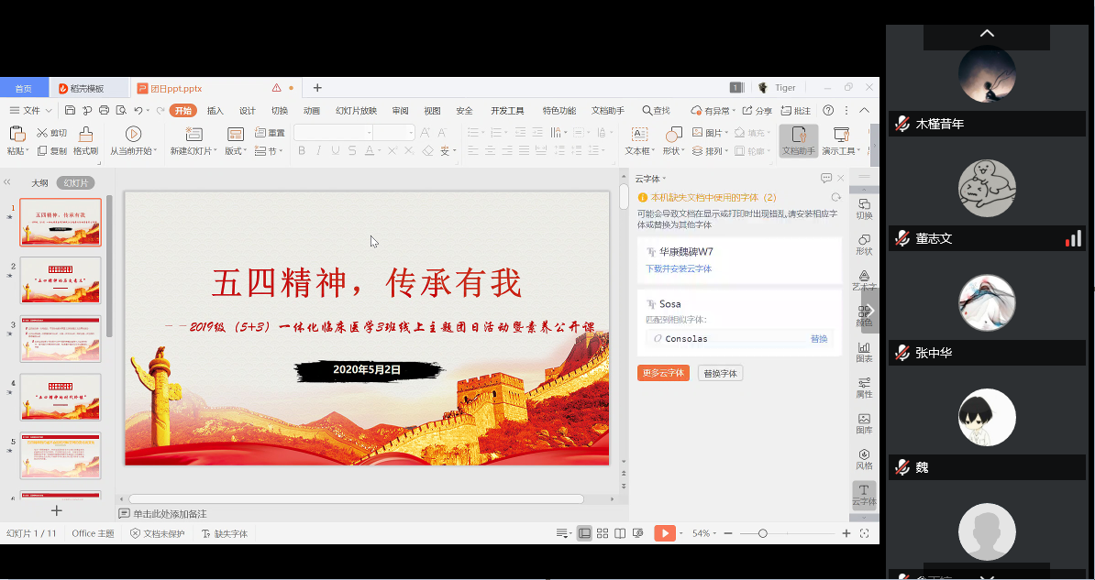Click the 下载并安装云字体 link
This screenshot has width=1095, height=580.
(x=679, y=269)
